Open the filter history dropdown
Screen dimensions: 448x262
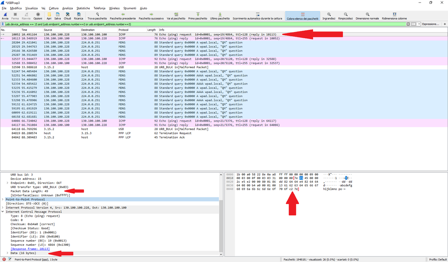pos(419,24)
